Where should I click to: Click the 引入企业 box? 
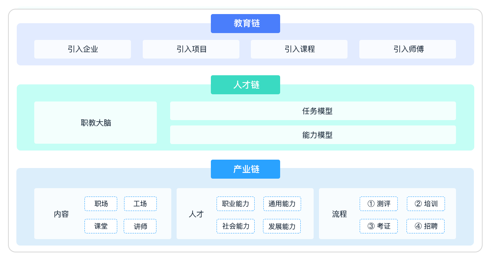coord(83,49)
